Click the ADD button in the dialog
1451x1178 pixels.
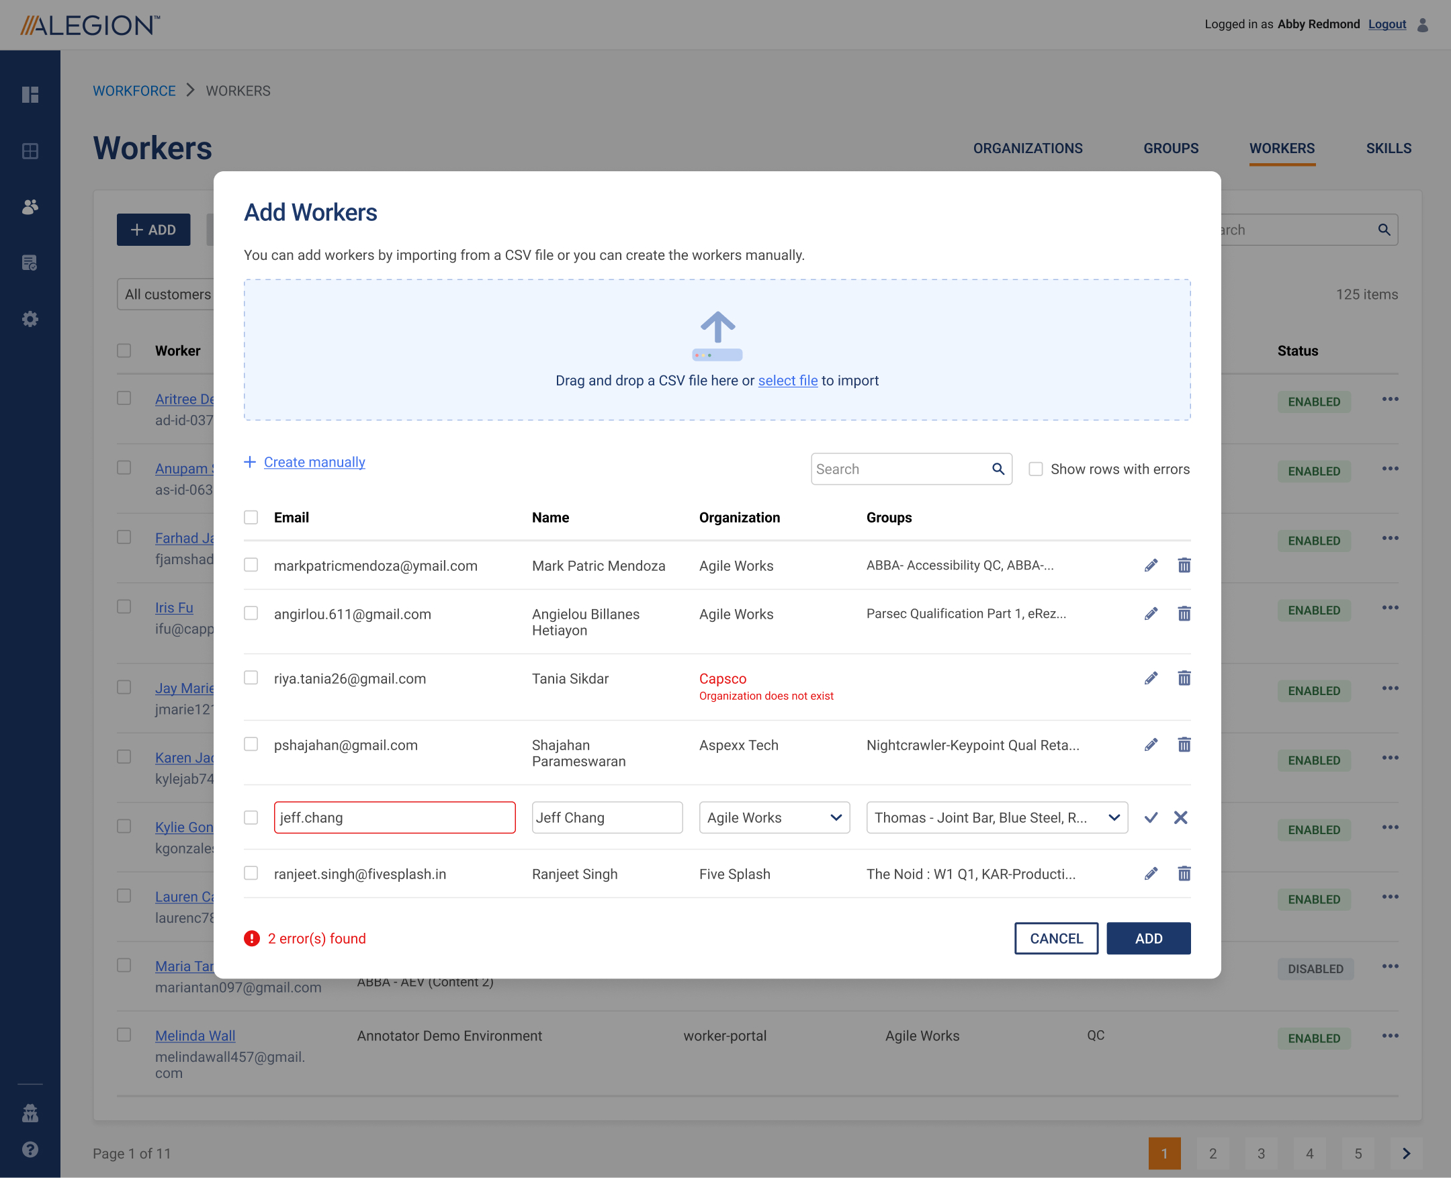(1148, 938)
